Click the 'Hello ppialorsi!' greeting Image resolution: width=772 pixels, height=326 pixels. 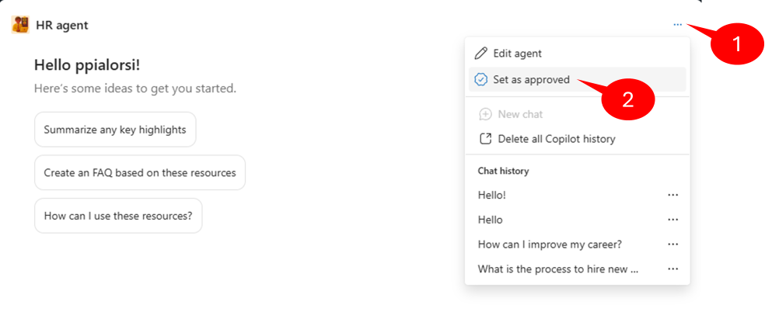(x=87, y=64)
